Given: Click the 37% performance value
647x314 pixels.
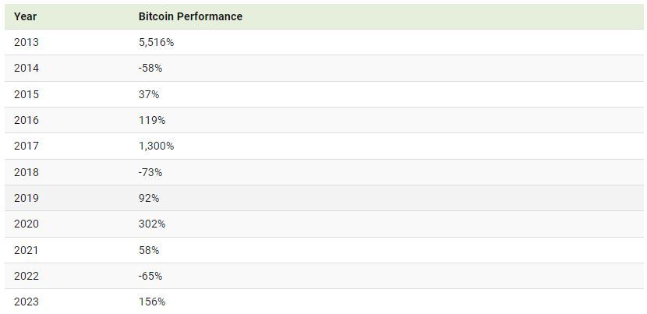Looking at the screenshot, I should point(149,94).
